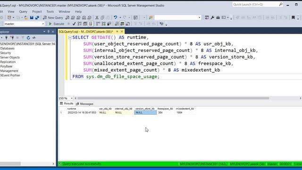
Task: Display the estimated execution plan
Action: [80, 24]
